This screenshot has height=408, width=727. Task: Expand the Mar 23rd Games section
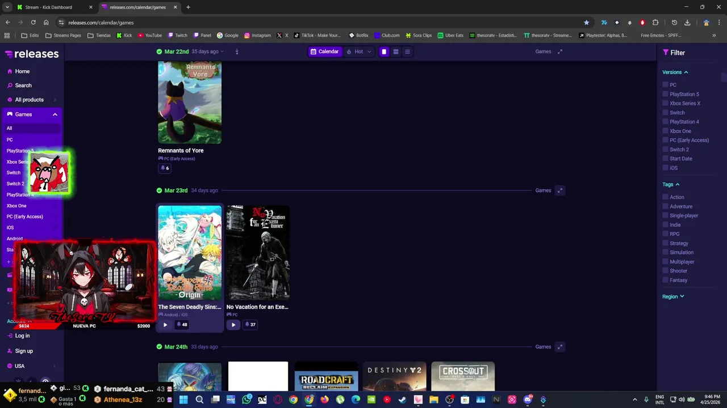click(x=559, y=190)
